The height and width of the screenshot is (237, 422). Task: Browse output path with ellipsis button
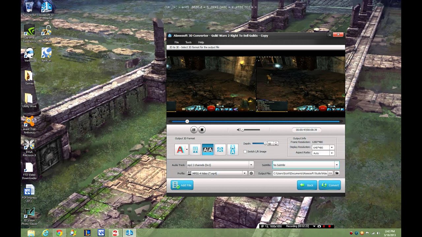click(330, 173)
